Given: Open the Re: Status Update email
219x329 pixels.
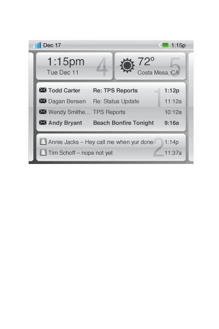Looking at the screenshot, I should (111, 101).
